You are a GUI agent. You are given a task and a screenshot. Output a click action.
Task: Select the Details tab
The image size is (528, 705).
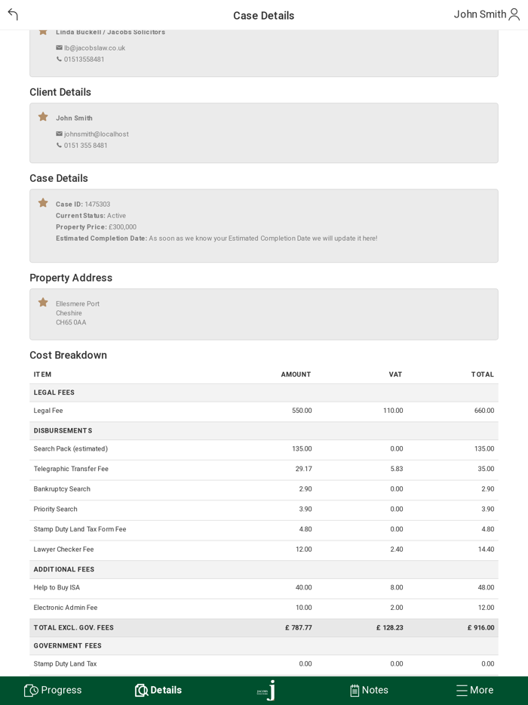pyautogui.click(x=158, y=690)
